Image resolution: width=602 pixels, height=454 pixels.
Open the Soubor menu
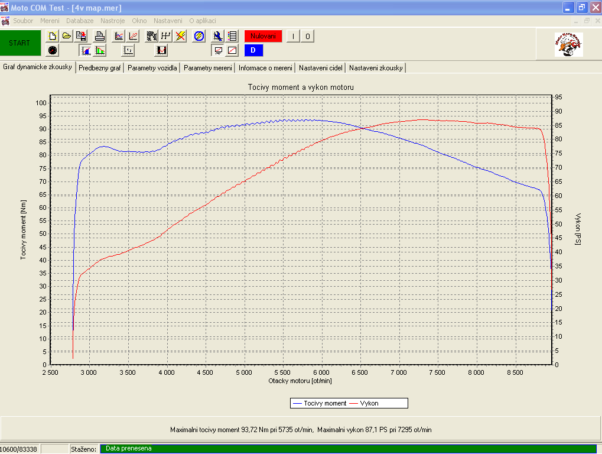tap(23, 20)
